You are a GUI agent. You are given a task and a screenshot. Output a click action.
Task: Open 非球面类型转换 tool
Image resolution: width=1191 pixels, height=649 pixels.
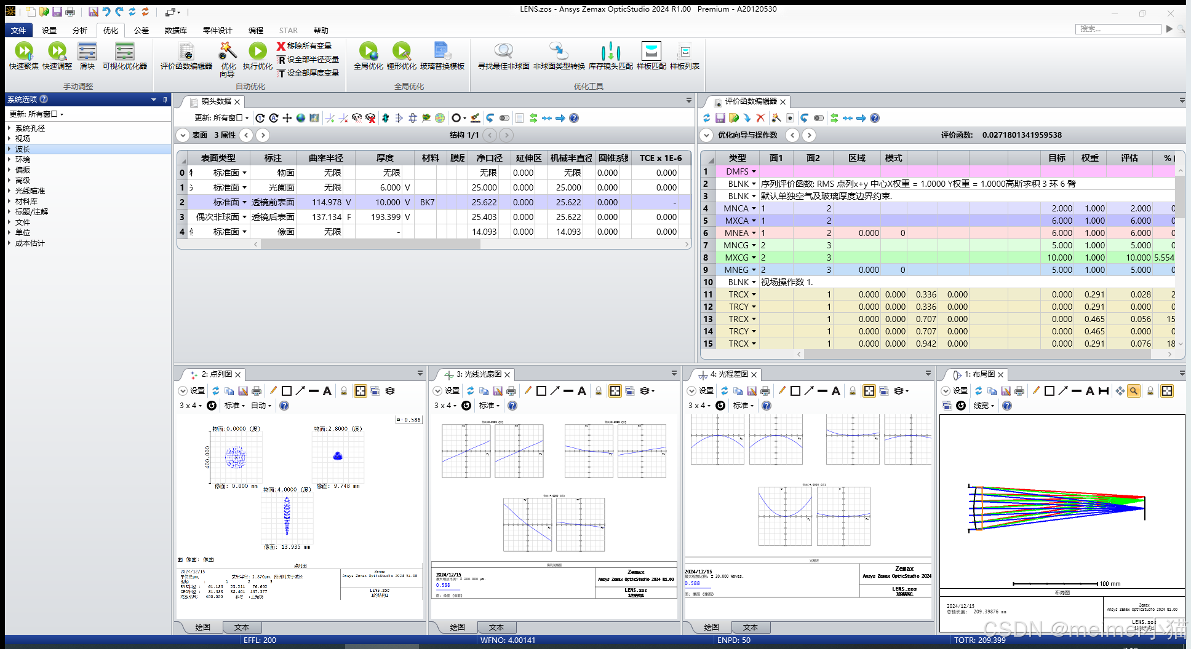click(x=559, y=56)
